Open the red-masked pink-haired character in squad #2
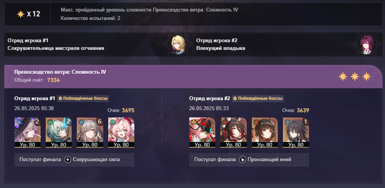Image resolution: width=385 pixels, height=188 pixels. (202, 132)
